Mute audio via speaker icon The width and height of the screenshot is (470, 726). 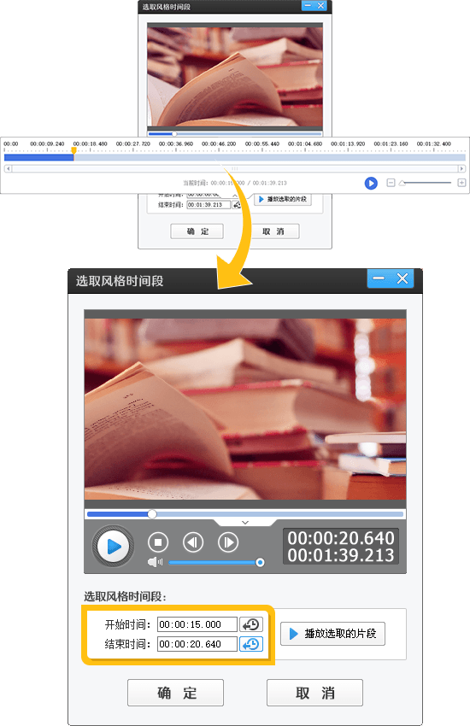tap(154, 562)
